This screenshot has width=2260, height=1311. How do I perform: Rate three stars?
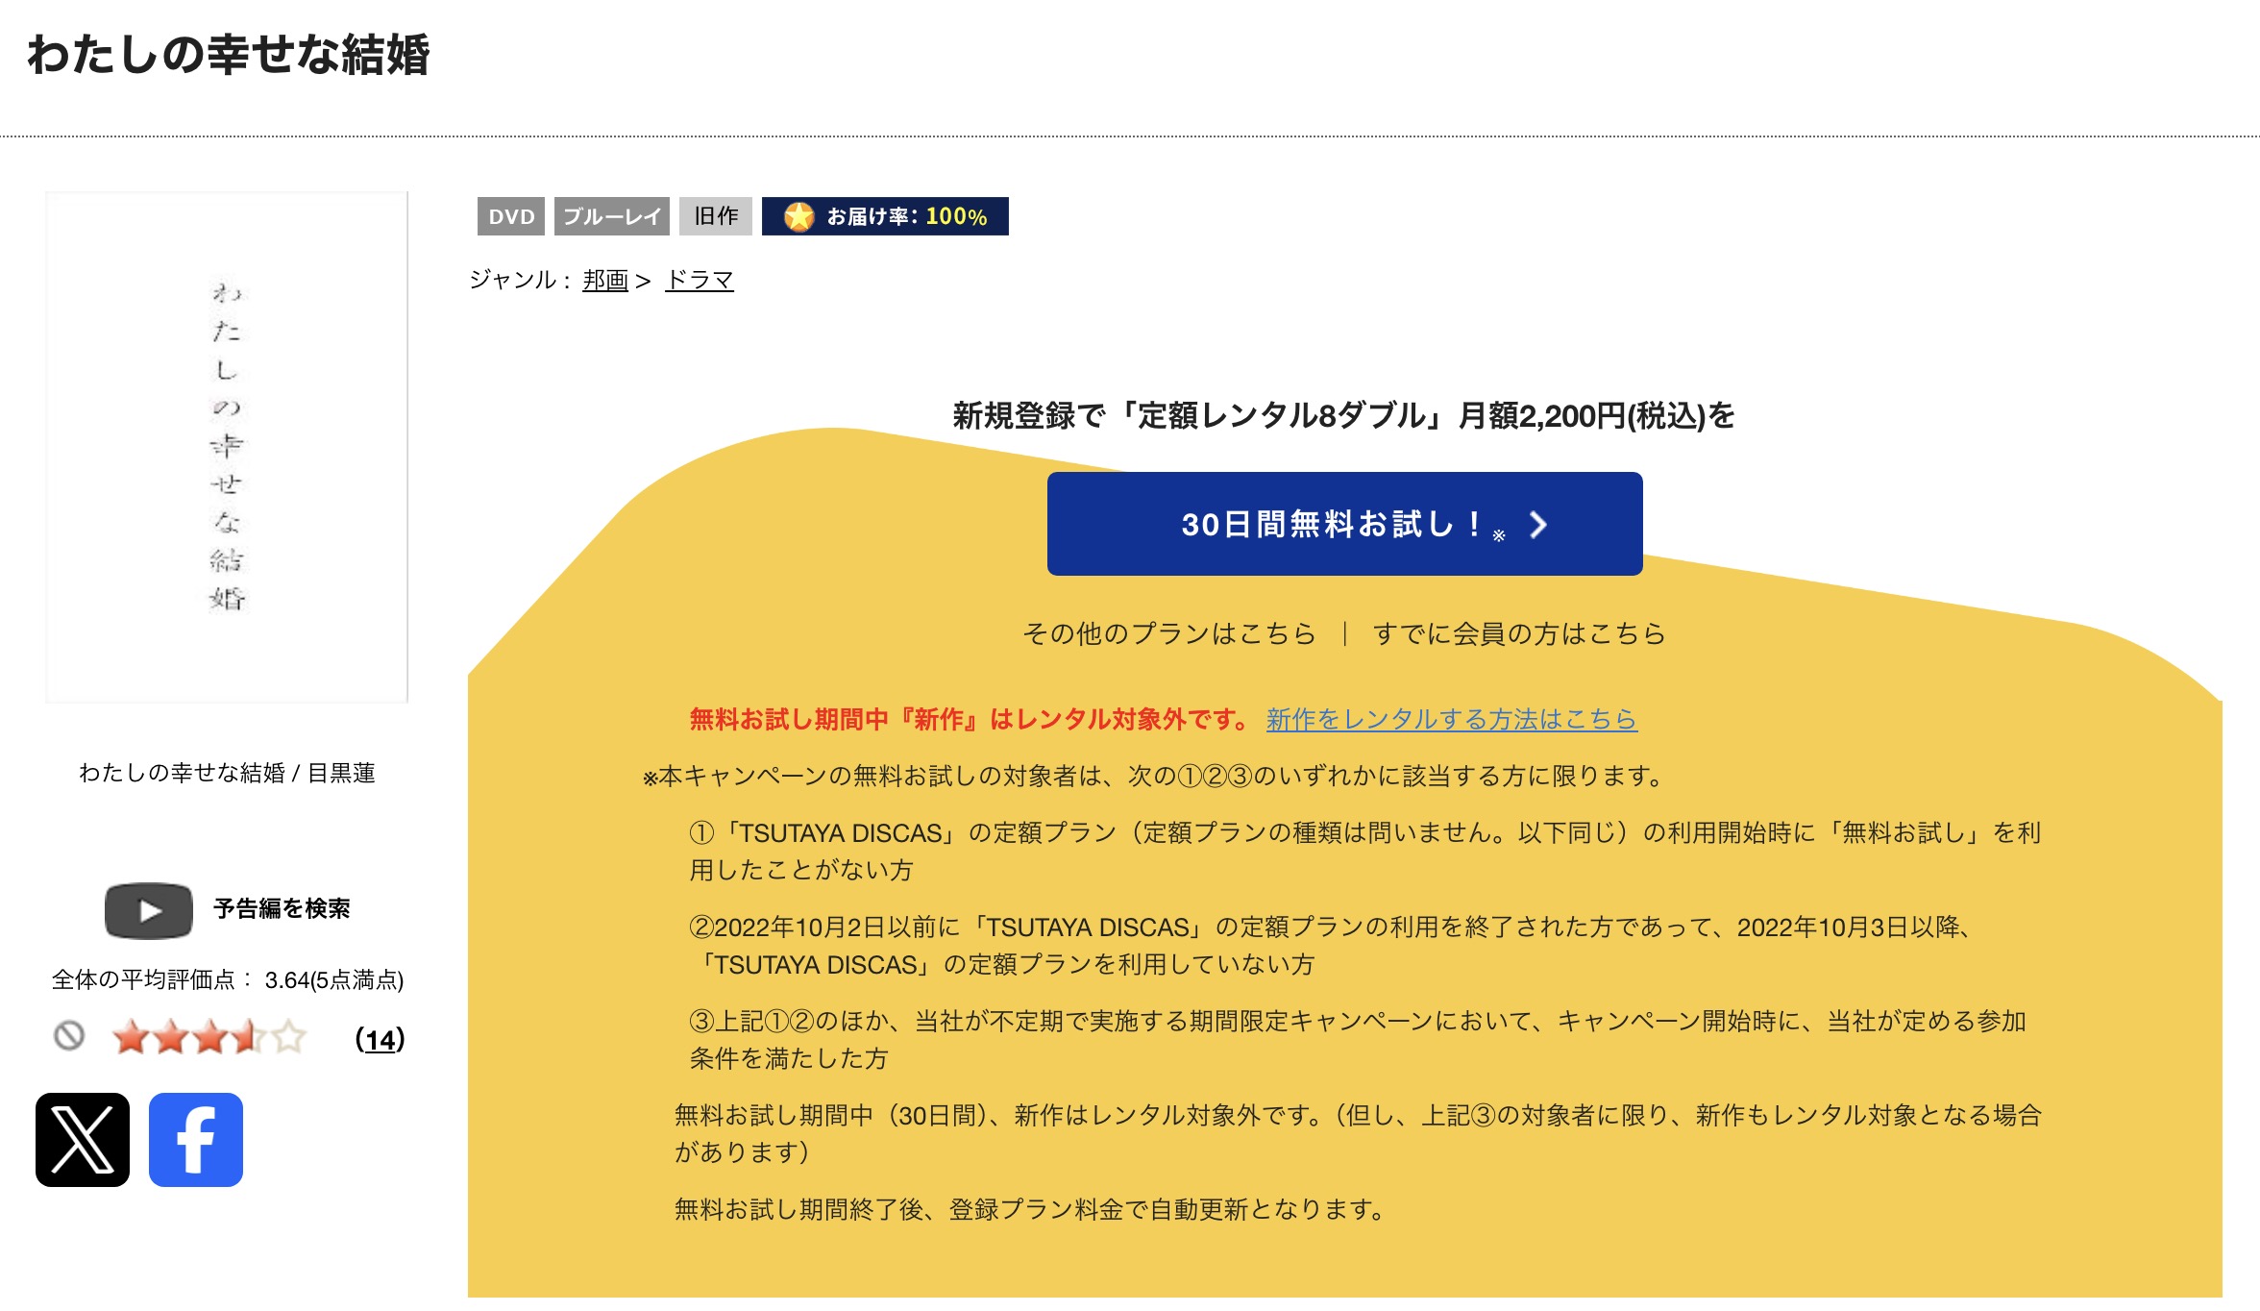point(209,1037)
